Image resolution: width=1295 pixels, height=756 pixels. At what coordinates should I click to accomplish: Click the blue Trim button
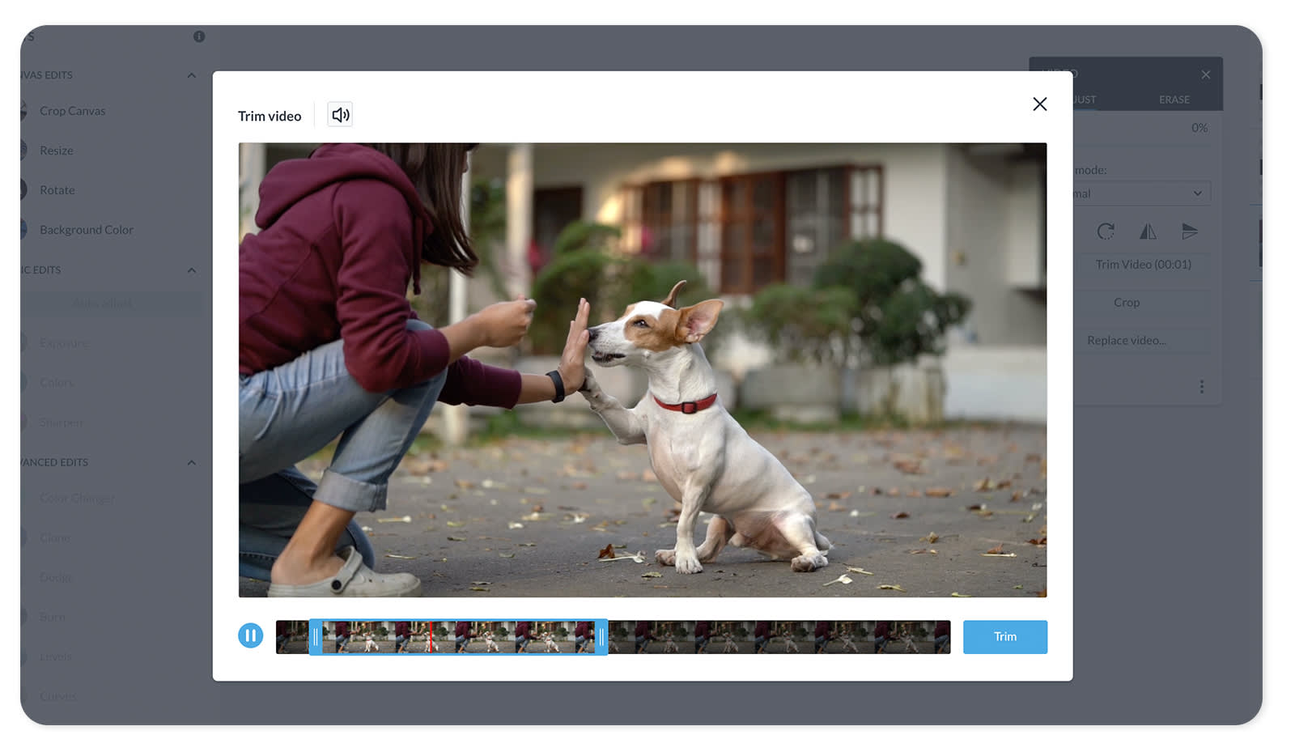pos(1005,637)
